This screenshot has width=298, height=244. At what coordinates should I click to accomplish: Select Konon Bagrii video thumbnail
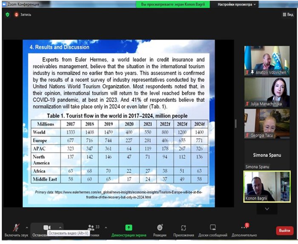pyautogui.click(x=267, y=187)
